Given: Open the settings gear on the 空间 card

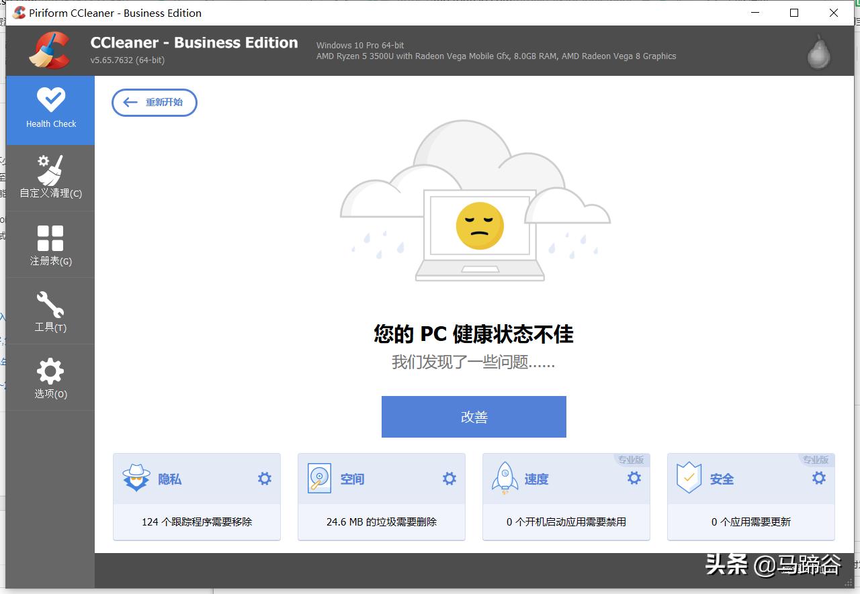Looking at the screenshot, I should [449, 478].
